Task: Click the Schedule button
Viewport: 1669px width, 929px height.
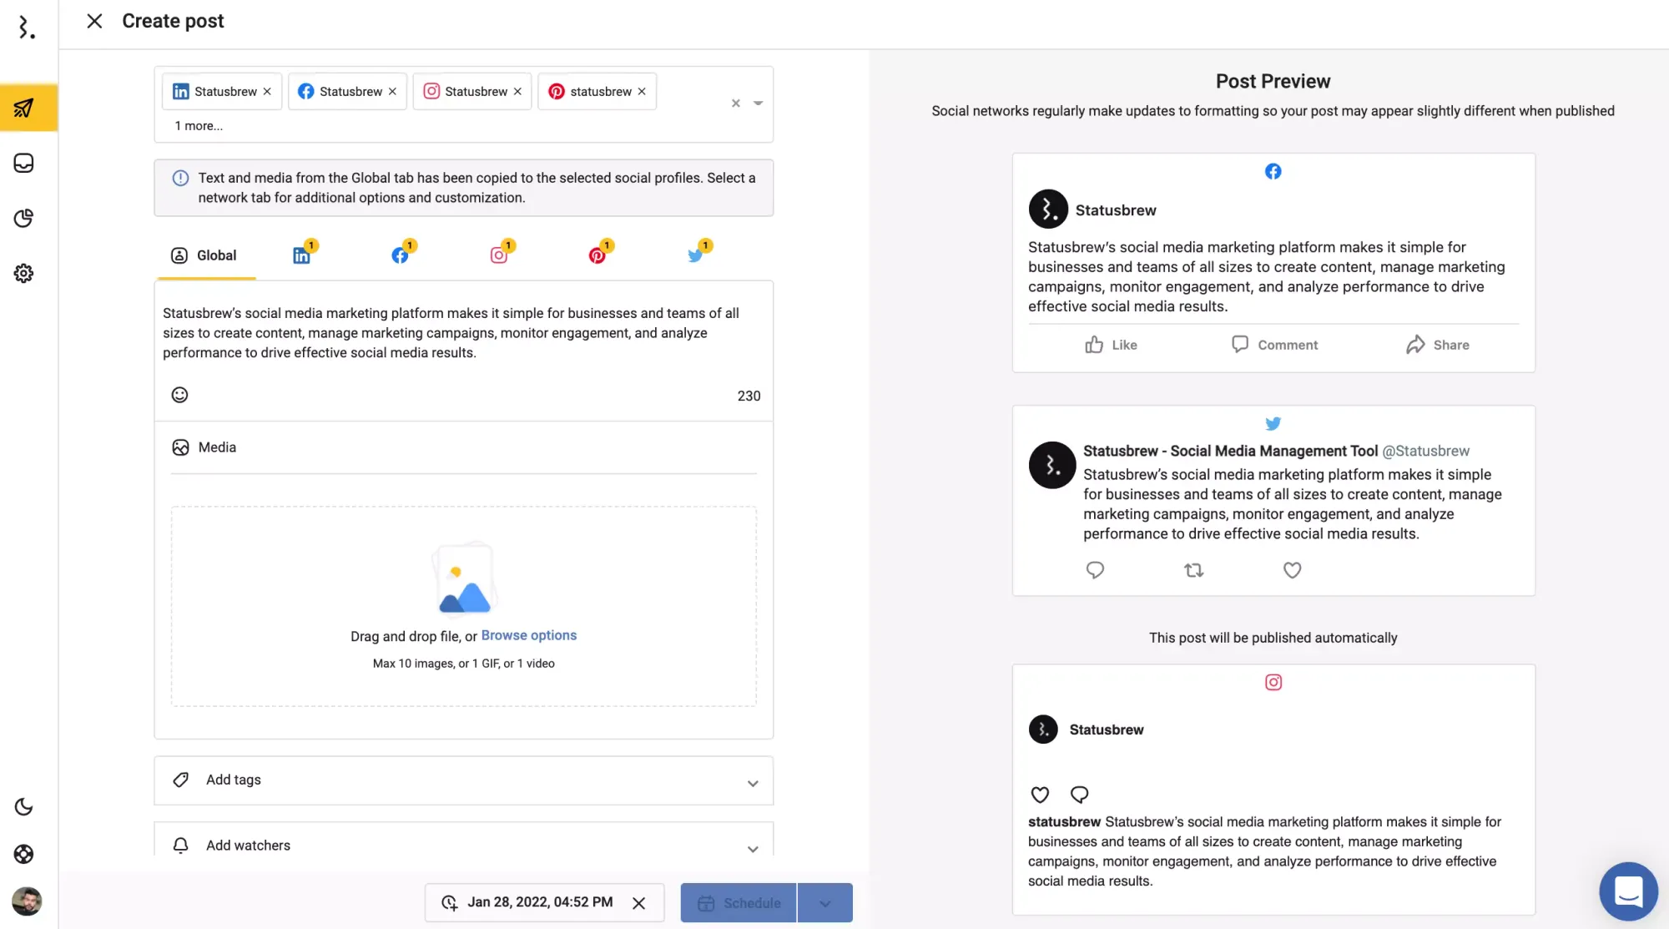Action: point(739,903)
